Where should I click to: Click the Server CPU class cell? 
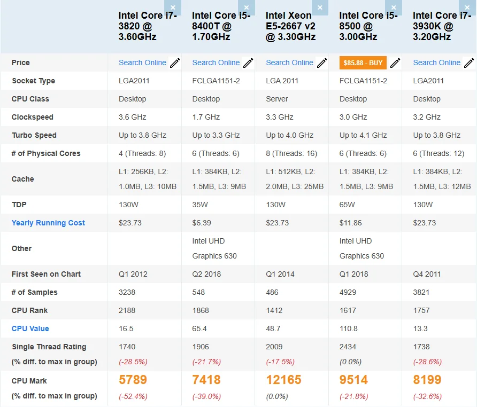pos(277,99)
